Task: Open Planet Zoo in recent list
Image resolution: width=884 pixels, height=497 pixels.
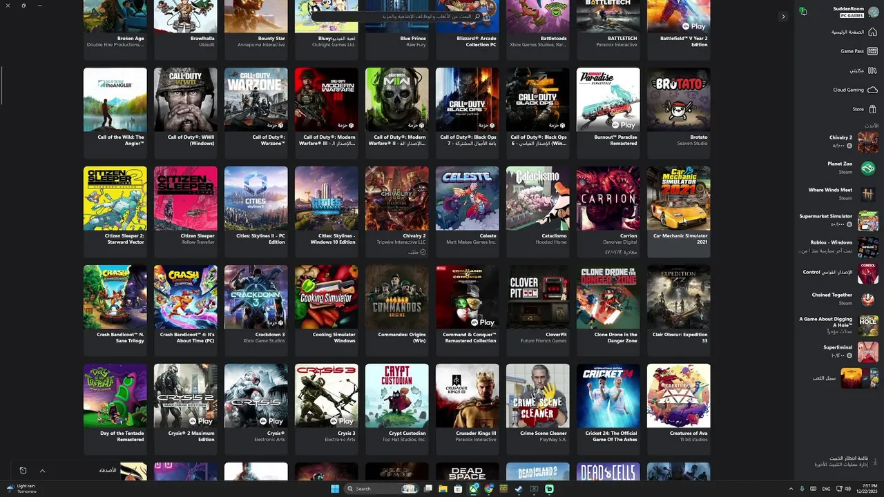Action: click(x=852, y=168)
